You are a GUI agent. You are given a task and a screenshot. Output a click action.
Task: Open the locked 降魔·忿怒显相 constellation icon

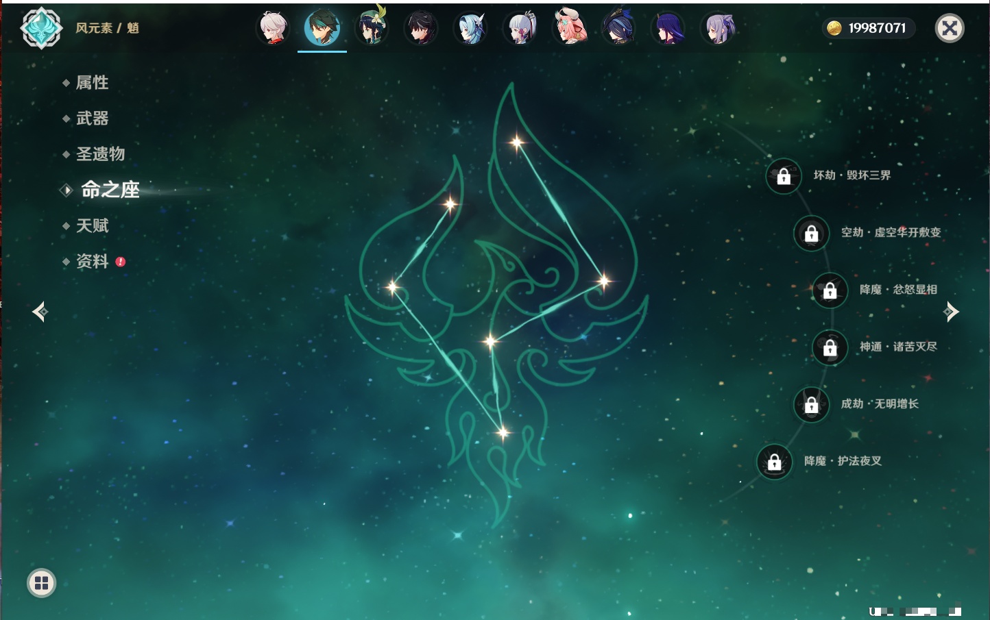830,290
